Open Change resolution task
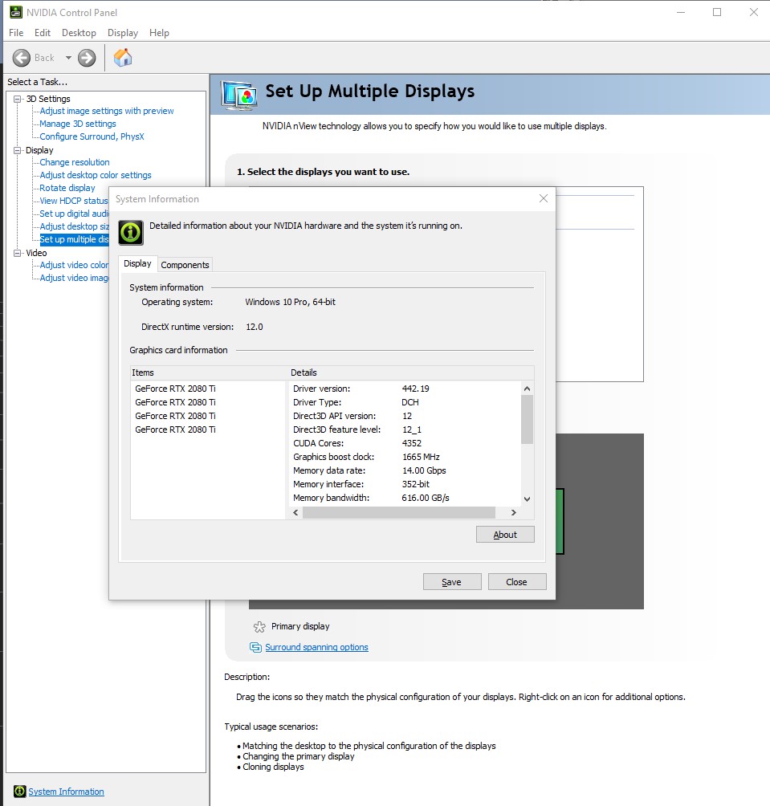This screenshot has height=806, width=770. pyautogui.click(x=75, y=162)
